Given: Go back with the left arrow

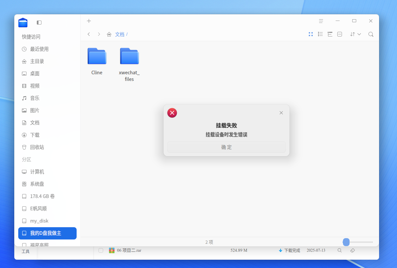Looking at the screenshot, I should [x=89, y=34].
